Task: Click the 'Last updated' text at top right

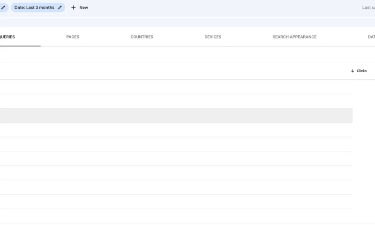Action: (x=368, y=7)
